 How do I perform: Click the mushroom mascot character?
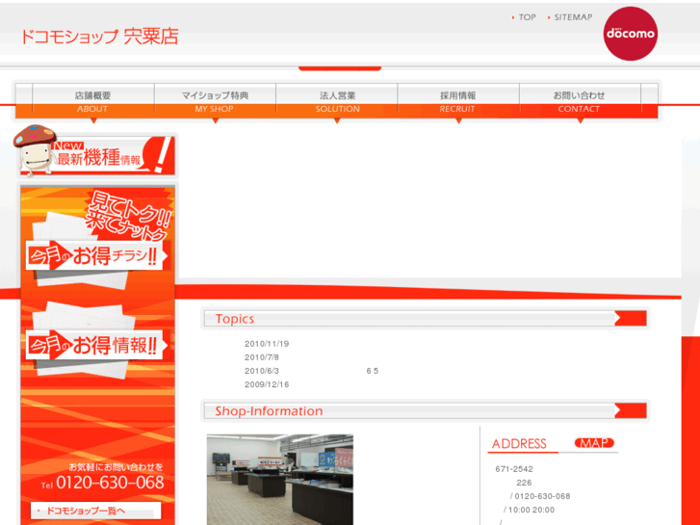[34, 149]
